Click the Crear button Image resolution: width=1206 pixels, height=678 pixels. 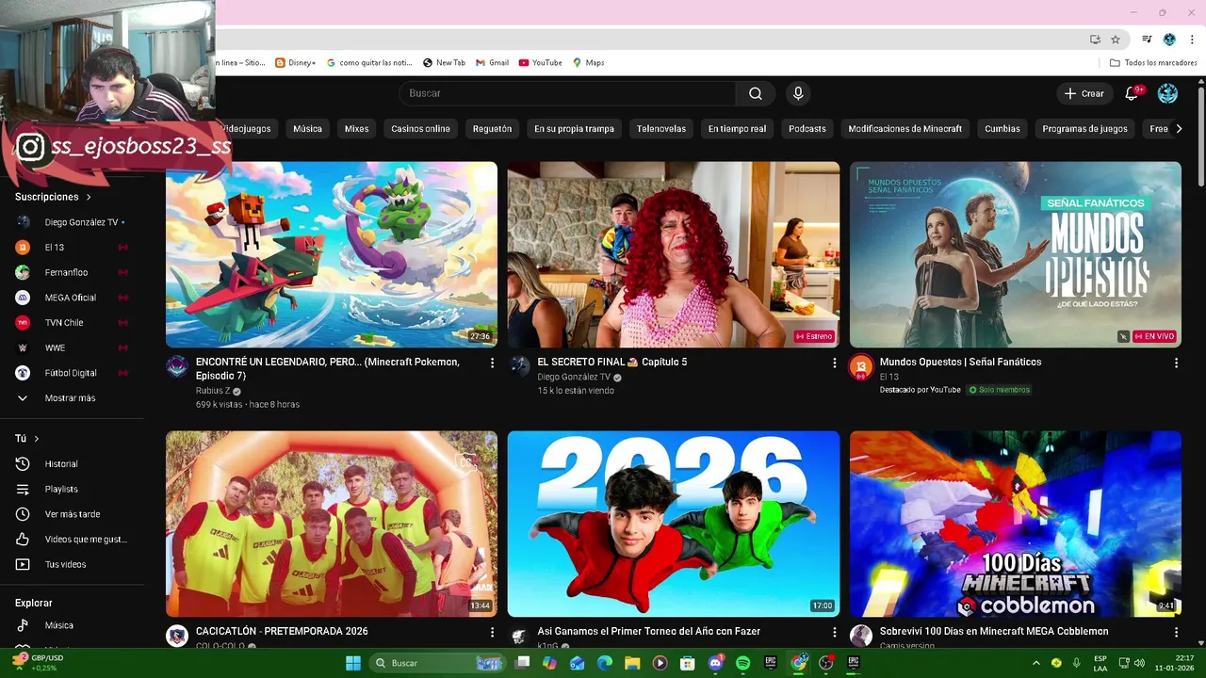coord(1084,93)
